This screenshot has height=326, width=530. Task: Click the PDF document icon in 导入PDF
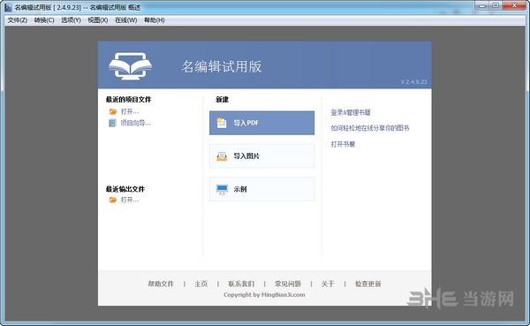222,123
